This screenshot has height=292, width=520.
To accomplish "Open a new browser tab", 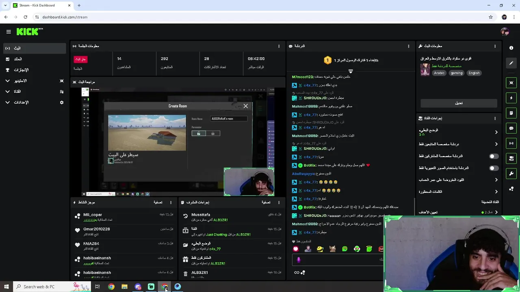I will click(x=79, y=5).
